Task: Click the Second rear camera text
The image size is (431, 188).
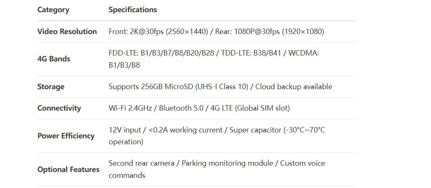Action: pos(142,164)
